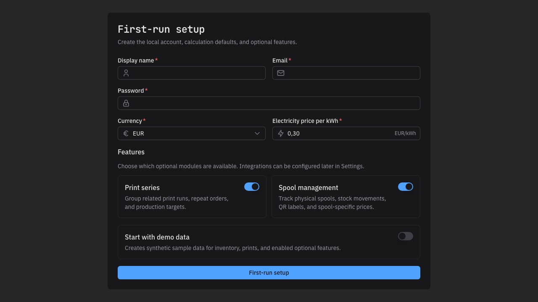This screenshot has width=538, height=302.
Task: Click the 'Group related print runs' description
Action: coord(177,203)
